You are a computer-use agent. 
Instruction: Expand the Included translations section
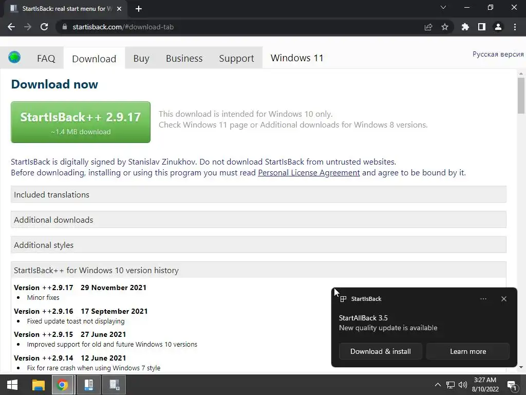(258, 194)
